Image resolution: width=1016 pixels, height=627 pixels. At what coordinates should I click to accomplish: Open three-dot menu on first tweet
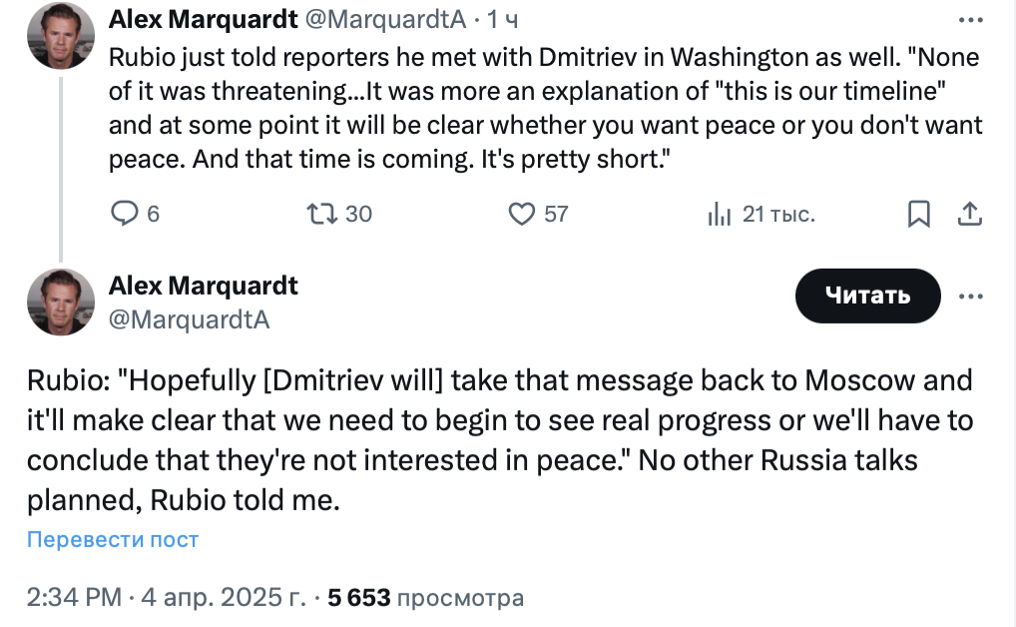tap(970, 19)
